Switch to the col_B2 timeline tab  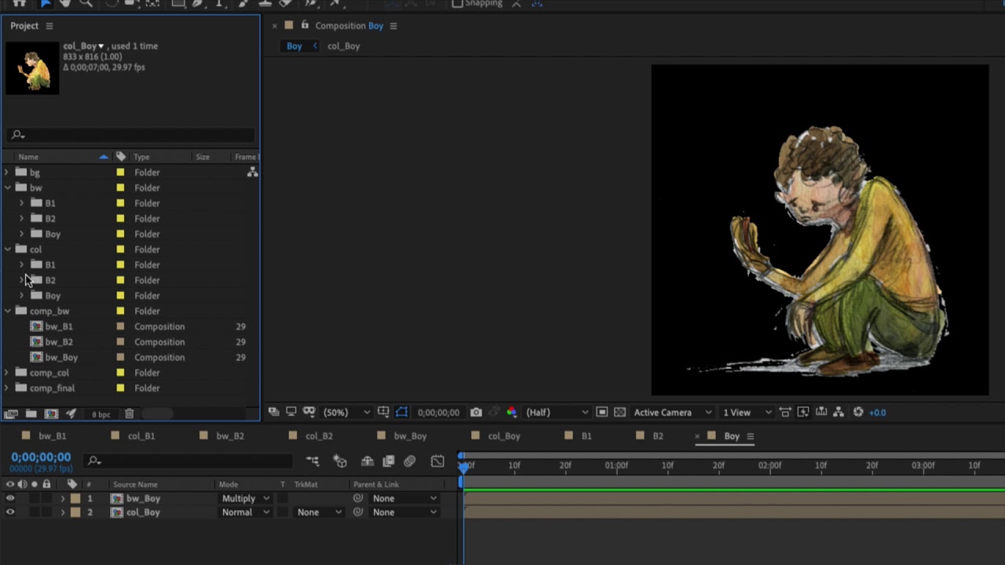click(319, 436)
